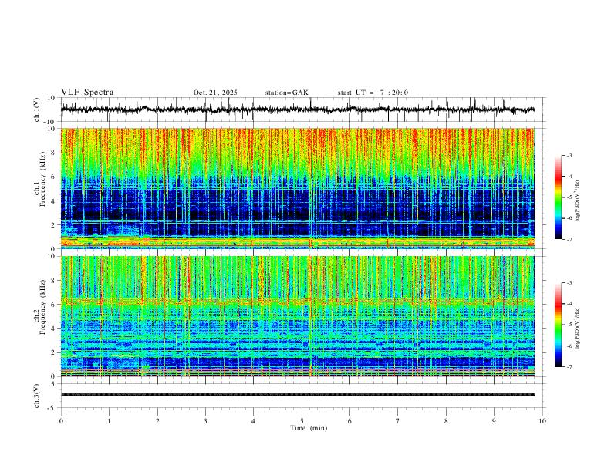Click the ch.1 "Frequency (kHz)" axis label
The image size is (611, 472).
click(43, 179)
